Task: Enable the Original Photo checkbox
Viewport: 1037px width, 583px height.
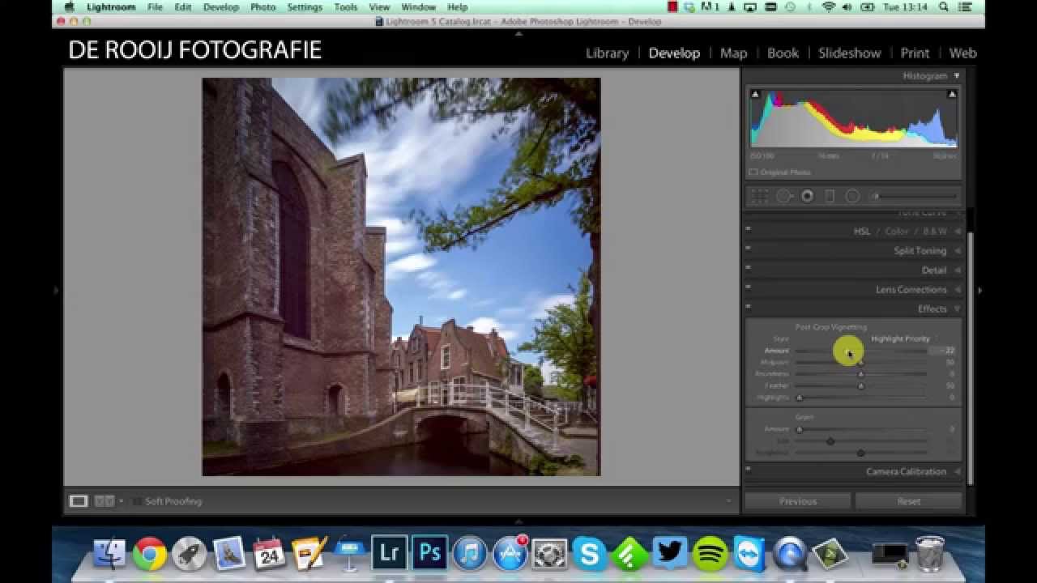Action: point(753,172)
